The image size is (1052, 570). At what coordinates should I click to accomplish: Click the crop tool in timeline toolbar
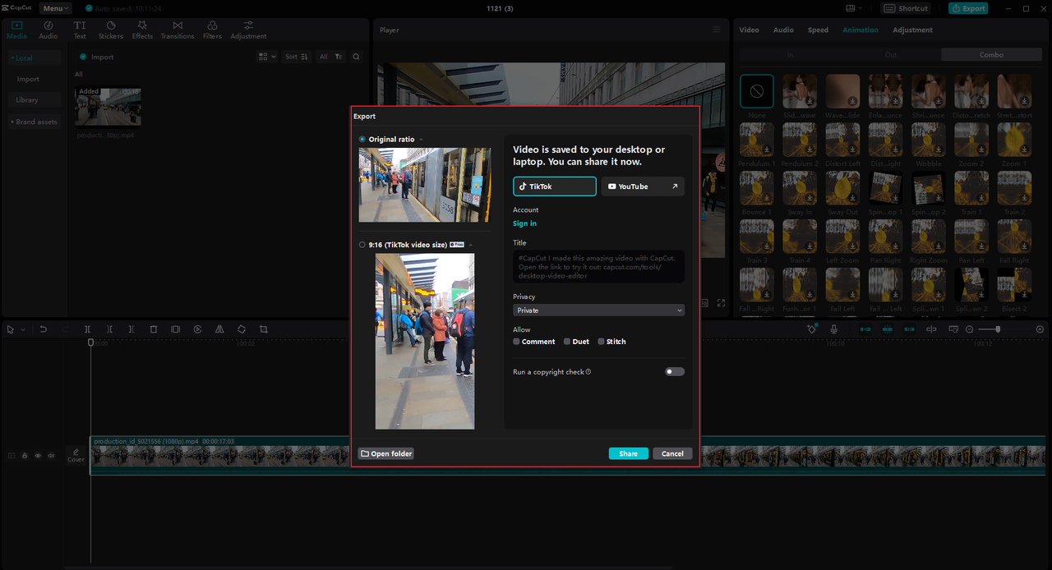[264, 329]
